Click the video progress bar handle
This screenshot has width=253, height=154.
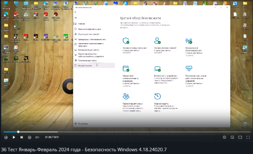(x=18, y=132)
